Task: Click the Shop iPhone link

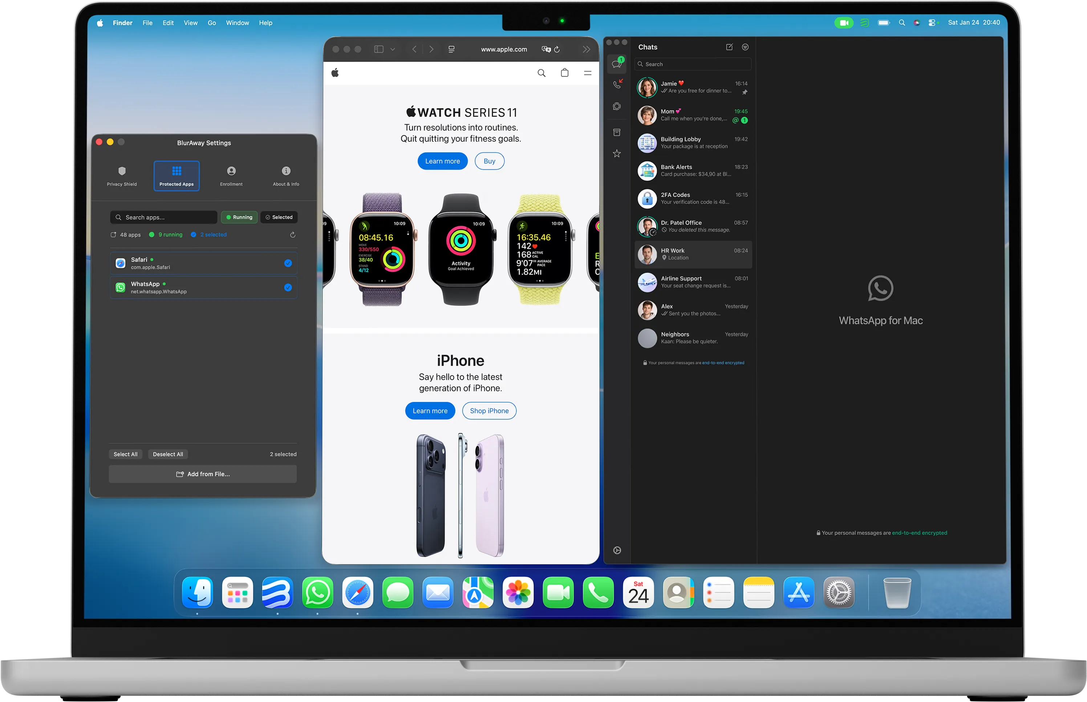Action: (x=489, y=411)
